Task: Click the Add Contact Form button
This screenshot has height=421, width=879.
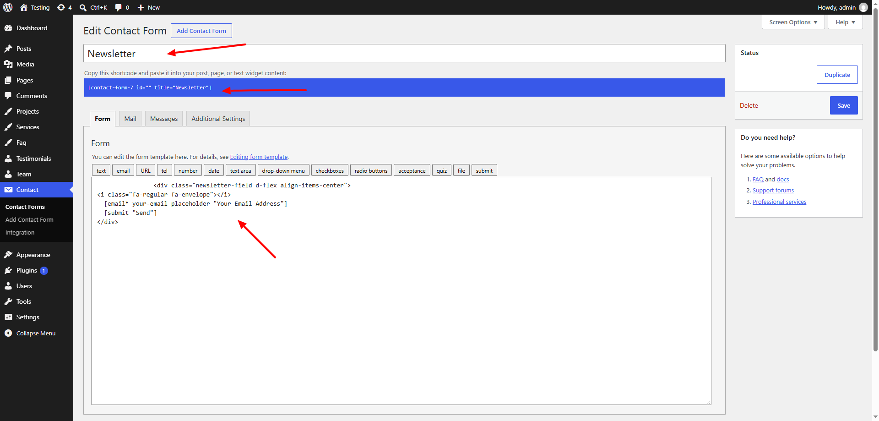Action: coord(201,31)
